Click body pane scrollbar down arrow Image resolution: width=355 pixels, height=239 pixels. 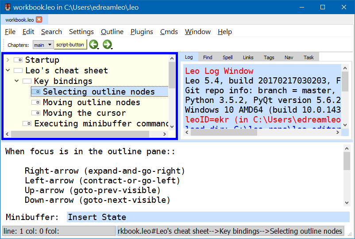pos(347,203)
